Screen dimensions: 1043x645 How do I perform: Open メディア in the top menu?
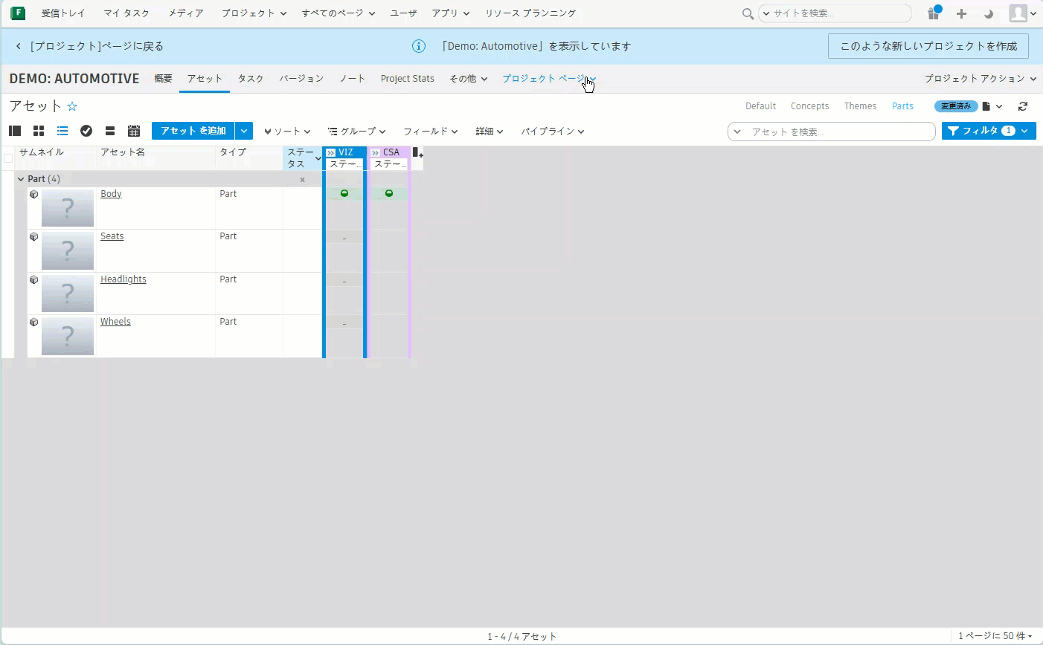(x=186, y=13)
